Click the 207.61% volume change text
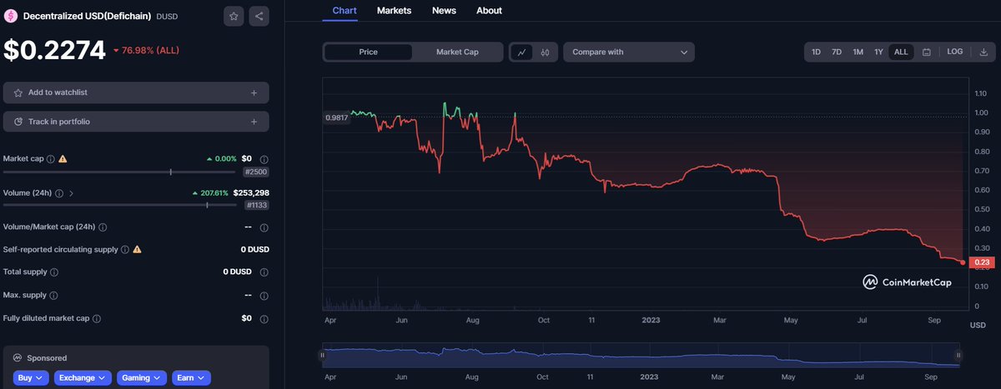This screenshot has height=389, width=1001. click(x=214, y=193)
